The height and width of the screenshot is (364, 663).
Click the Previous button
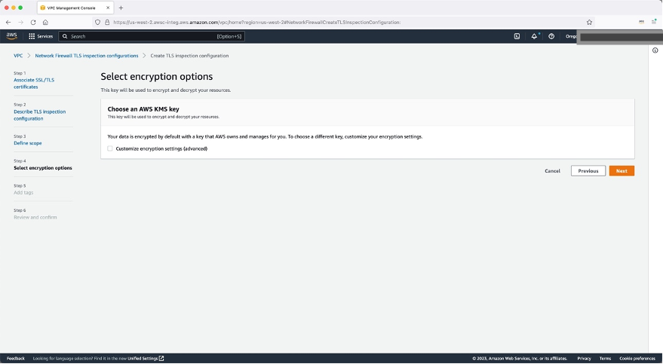point(588,171)
